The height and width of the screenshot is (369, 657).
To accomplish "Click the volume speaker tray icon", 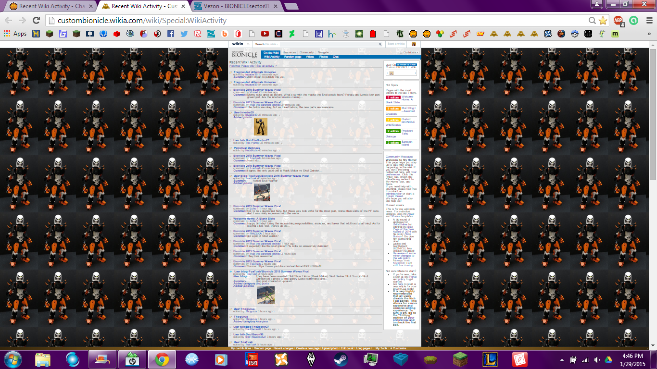I will pos(596,359).
